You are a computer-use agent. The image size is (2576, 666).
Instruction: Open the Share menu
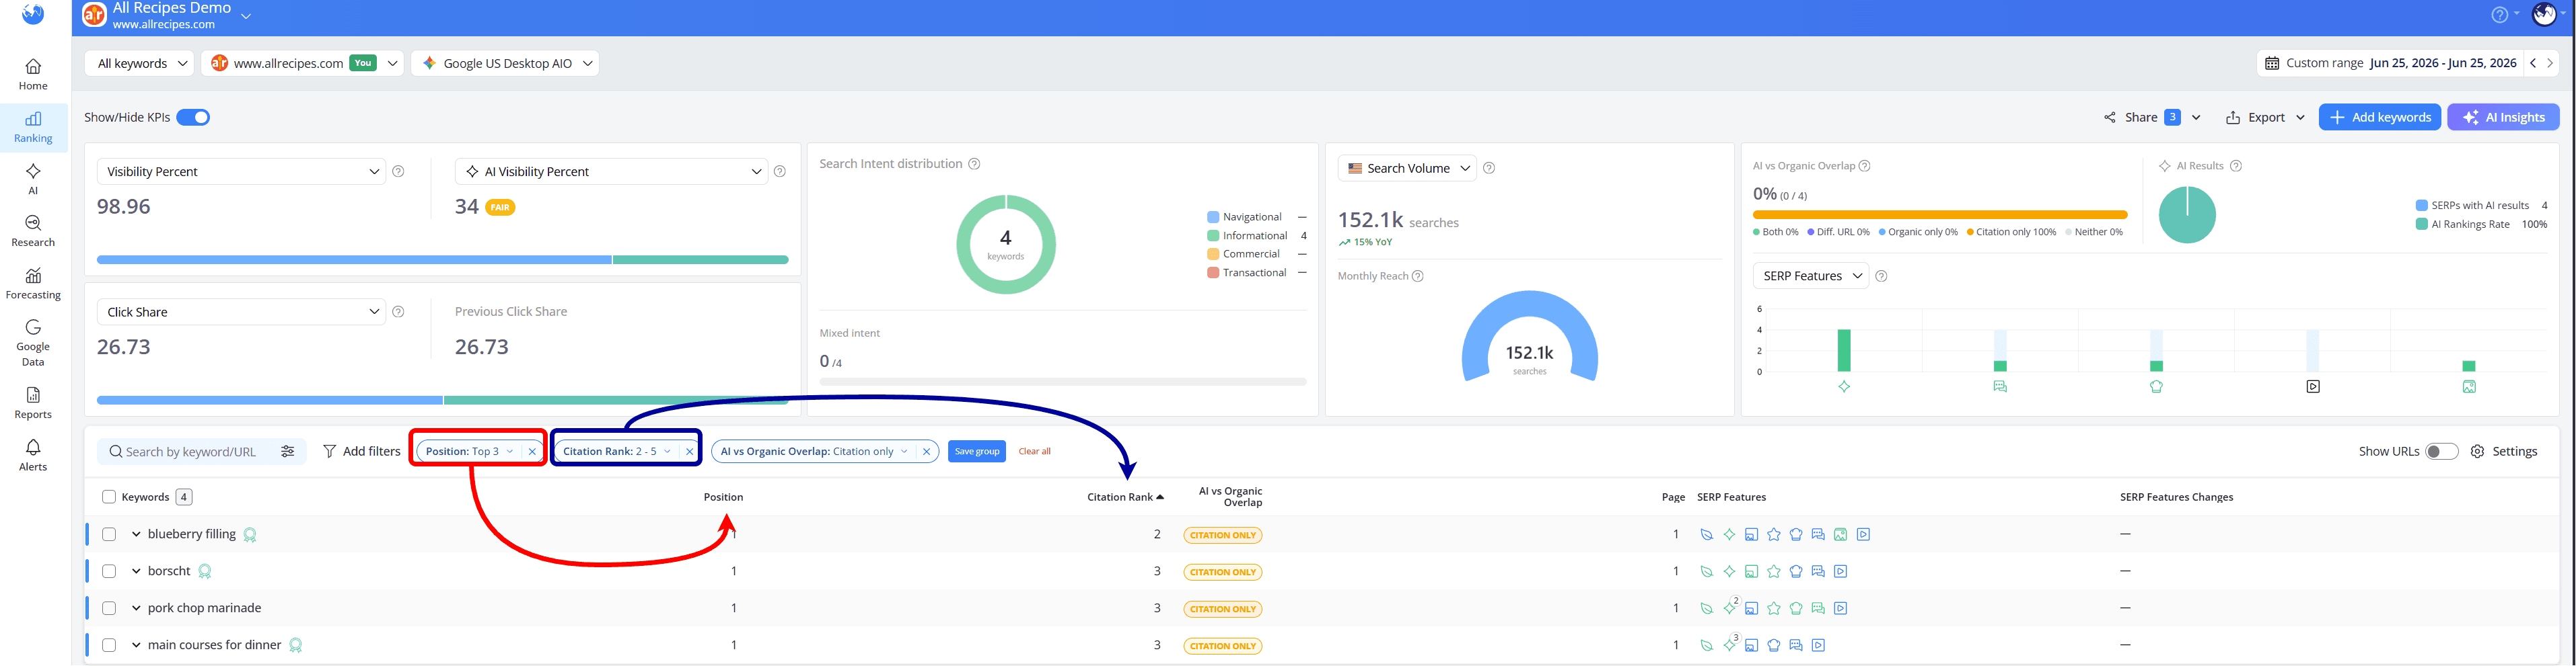click(2151, 117)
